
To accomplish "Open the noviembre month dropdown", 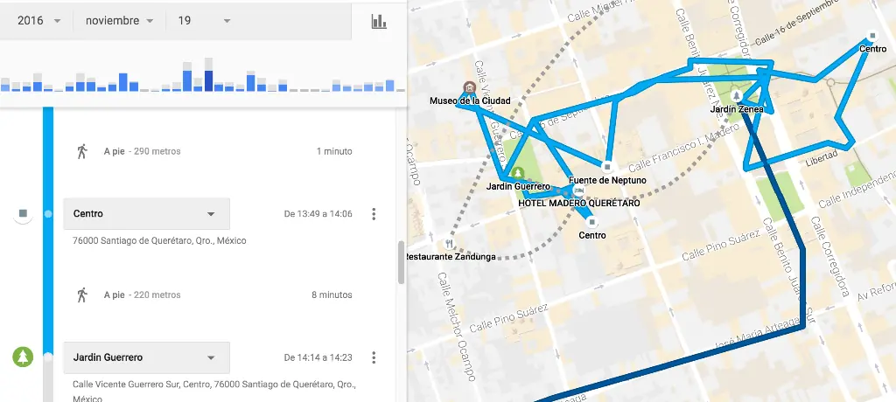I will tap(119, 21).
